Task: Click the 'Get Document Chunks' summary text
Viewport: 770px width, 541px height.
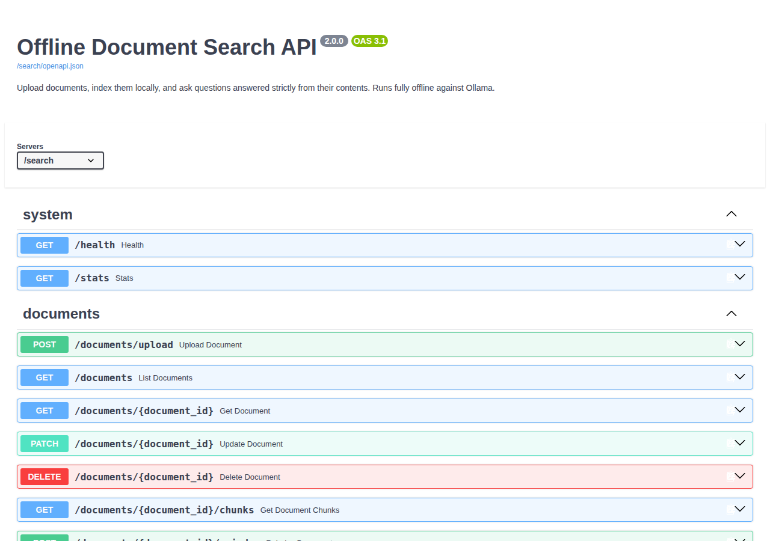Action: [300, 510]
